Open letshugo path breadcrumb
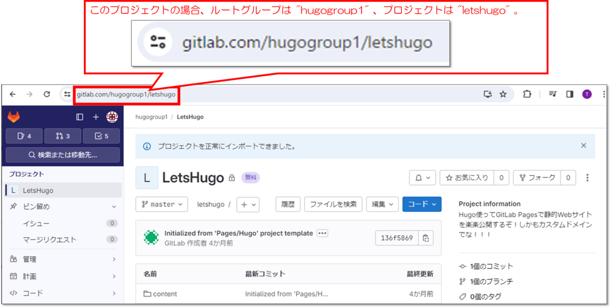The image size is (611, 308). pos(210,204)
